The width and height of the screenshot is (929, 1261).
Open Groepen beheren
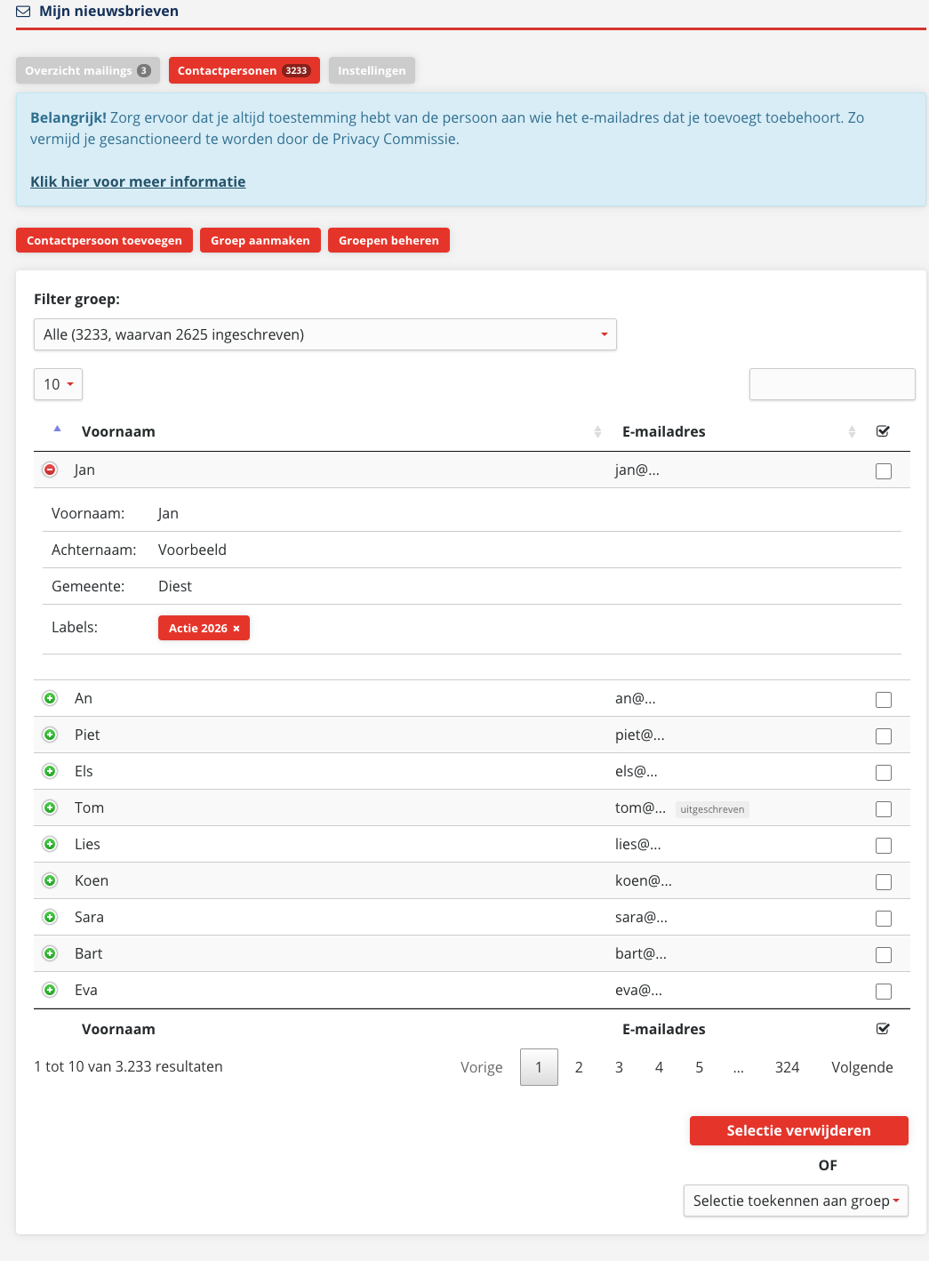click(x=388, y=240)
